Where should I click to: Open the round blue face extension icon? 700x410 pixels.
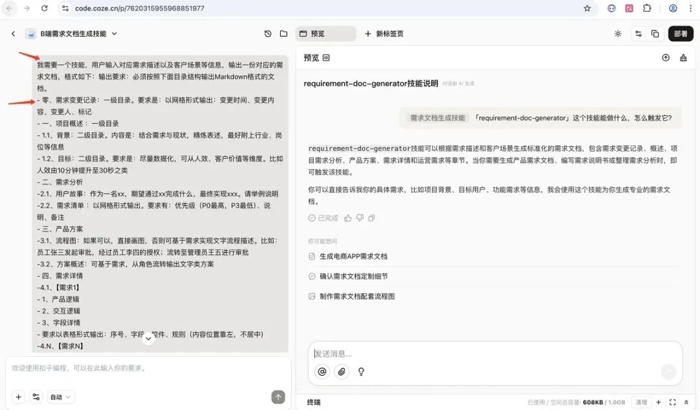point(612,8)
